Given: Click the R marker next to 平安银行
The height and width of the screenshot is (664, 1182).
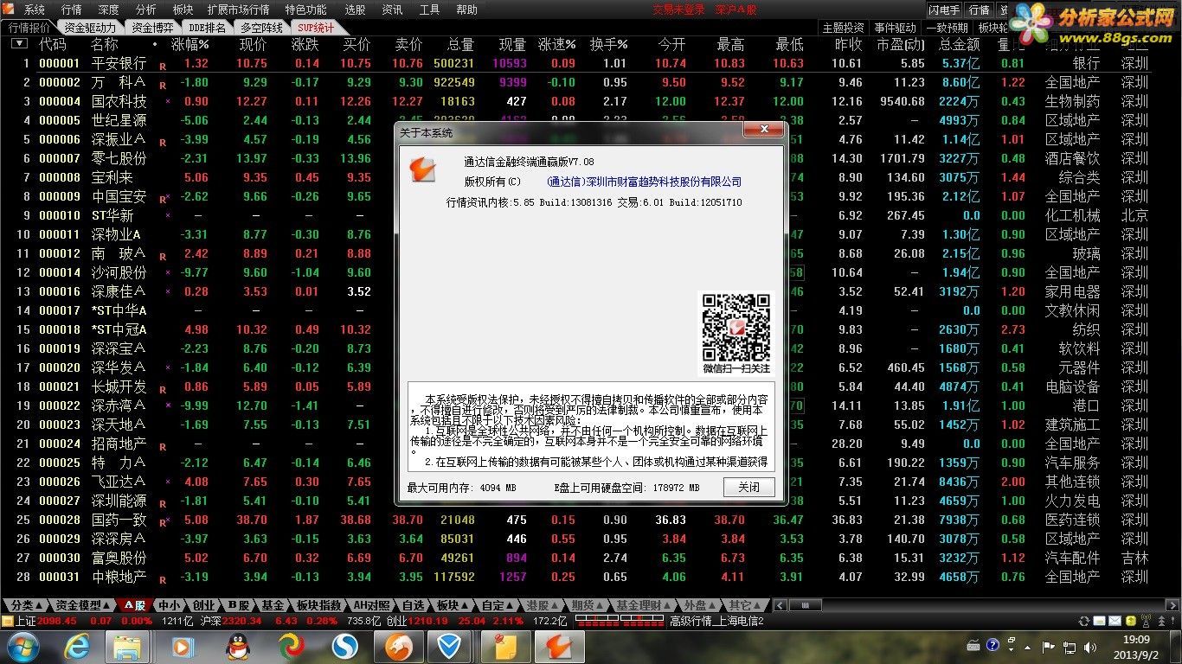Looking at the screenshot, I should (x=163, y=66).
